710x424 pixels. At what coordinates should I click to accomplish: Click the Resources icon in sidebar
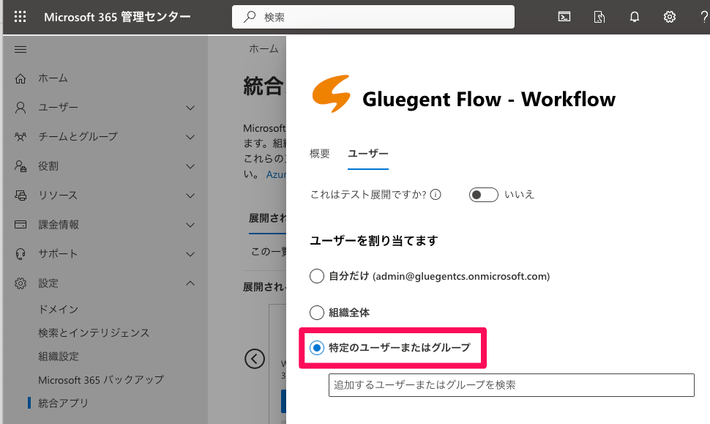click(x=20, y=196)
